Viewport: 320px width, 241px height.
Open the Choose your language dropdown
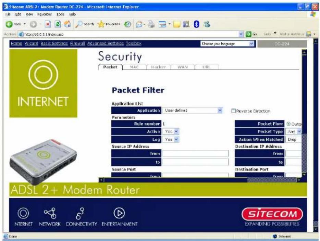tap(227, 43)
